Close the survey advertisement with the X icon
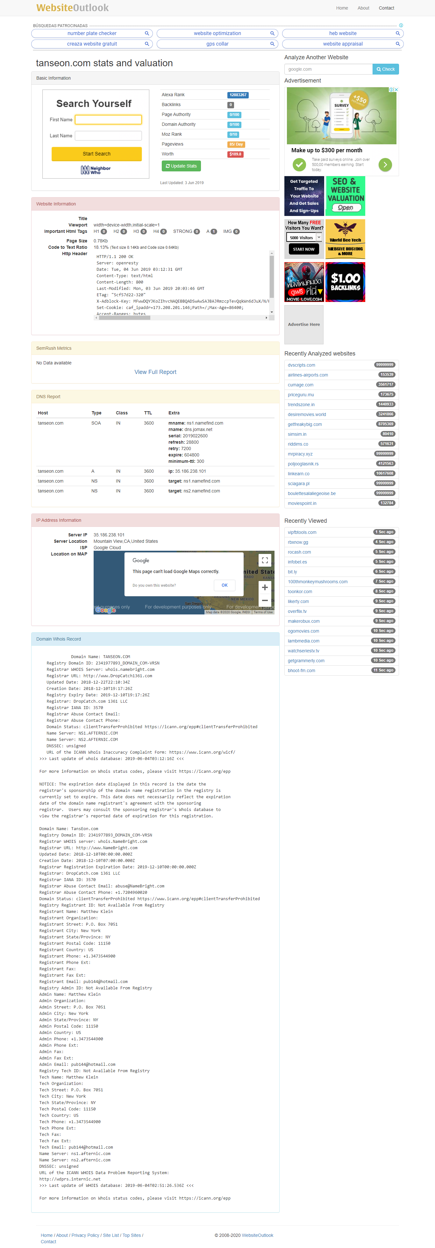This screenshot has height=1248, width=435. [x=396, y=90]
